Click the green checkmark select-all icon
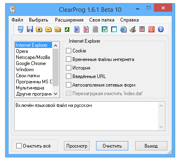The image size is (184, 161). pyautogui.click(x=105, y=29)
